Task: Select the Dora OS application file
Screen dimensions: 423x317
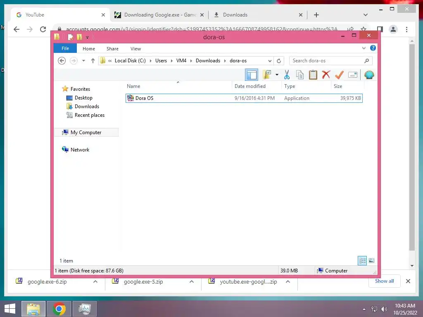Action: coord(244,98)
